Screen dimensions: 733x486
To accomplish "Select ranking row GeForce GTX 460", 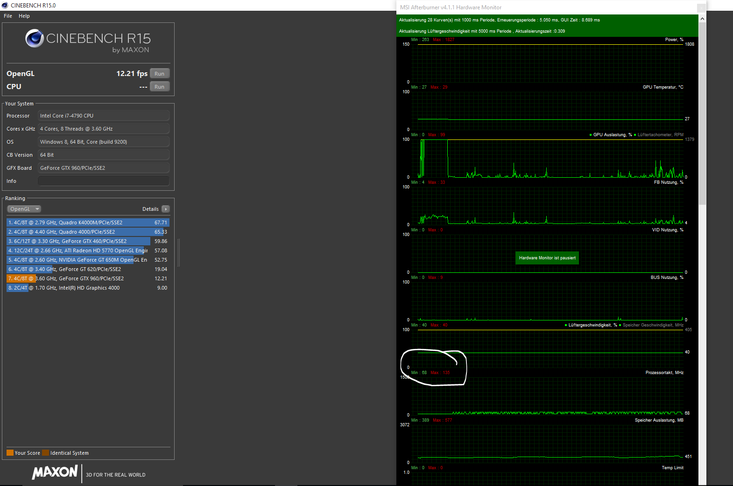I will (88, 241).
